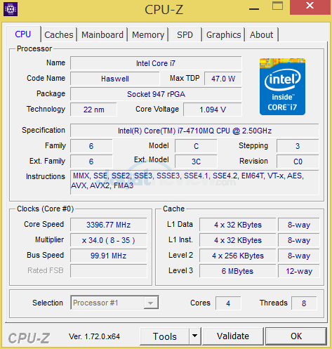332x349 pixels.
Task: Click the Code Name value Haswell
Action: pyautogui.click(x=115, y=79)
